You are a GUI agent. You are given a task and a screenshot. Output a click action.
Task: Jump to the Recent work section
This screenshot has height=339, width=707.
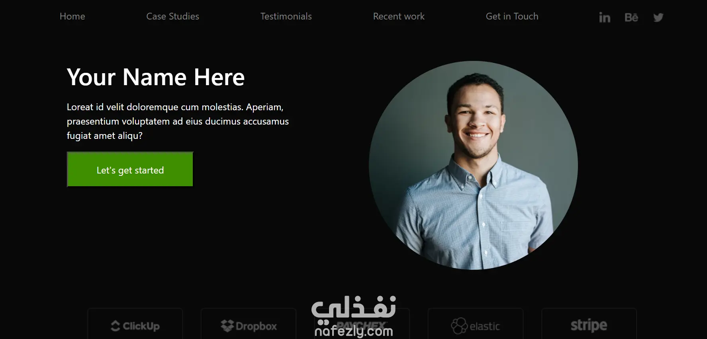tap(399, 16)
